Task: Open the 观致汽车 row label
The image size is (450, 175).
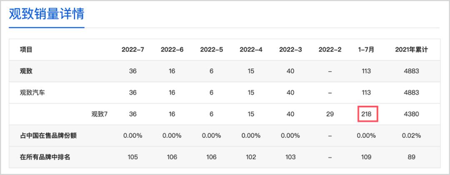Action: point(32,92)
